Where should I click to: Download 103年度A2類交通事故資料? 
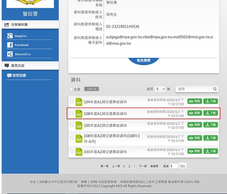click(x=211, y=151)
